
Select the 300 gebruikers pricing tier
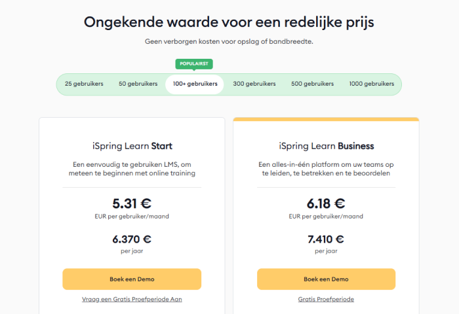click(x=254, y=84)
